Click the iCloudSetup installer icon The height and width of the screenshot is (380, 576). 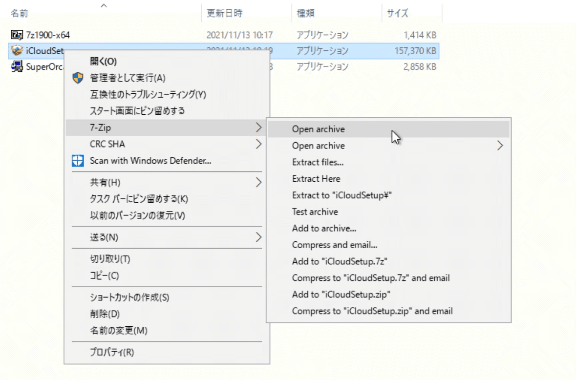tap(17, 50)
